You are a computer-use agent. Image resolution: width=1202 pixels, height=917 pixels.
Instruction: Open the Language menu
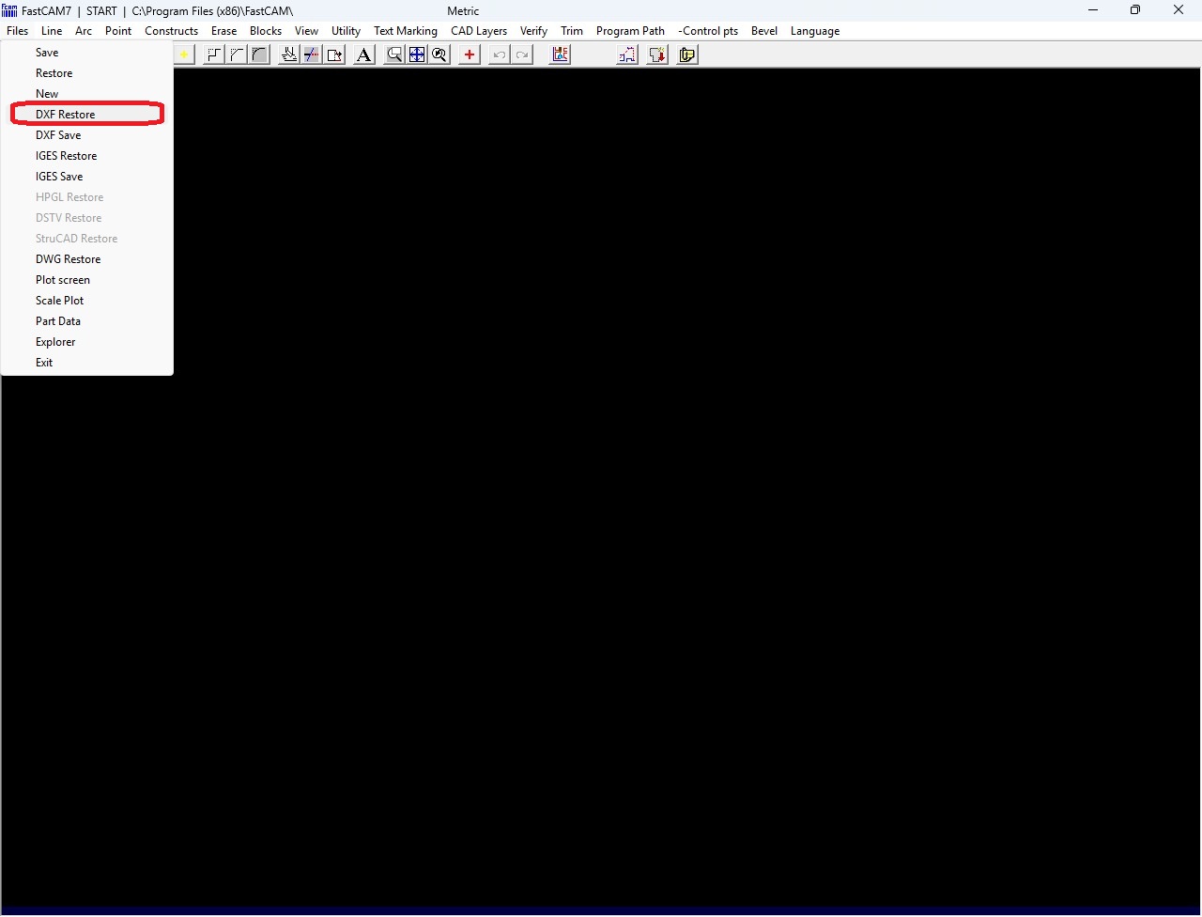pos(815,31)
